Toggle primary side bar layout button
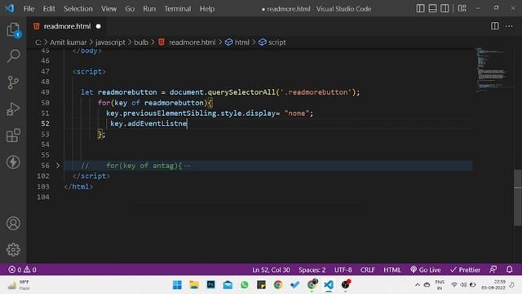Viewport: 522px width, 294px height. pyautogui.click(x=421, y=8)
